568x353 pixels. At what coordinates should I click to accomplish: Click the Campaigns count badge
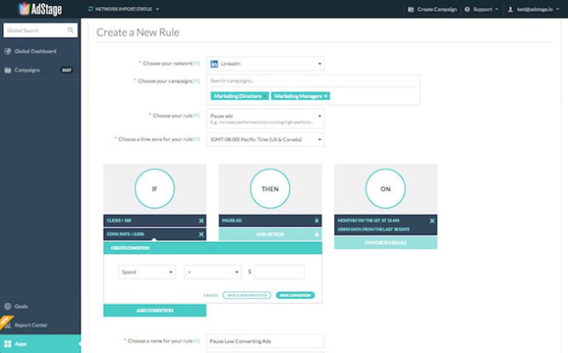click(x=66, y=70)
